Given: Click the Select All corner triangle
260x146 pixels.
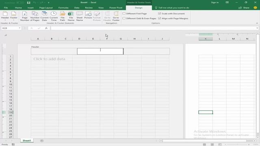Looking at the screenshot, I should (x=5, y=35).
